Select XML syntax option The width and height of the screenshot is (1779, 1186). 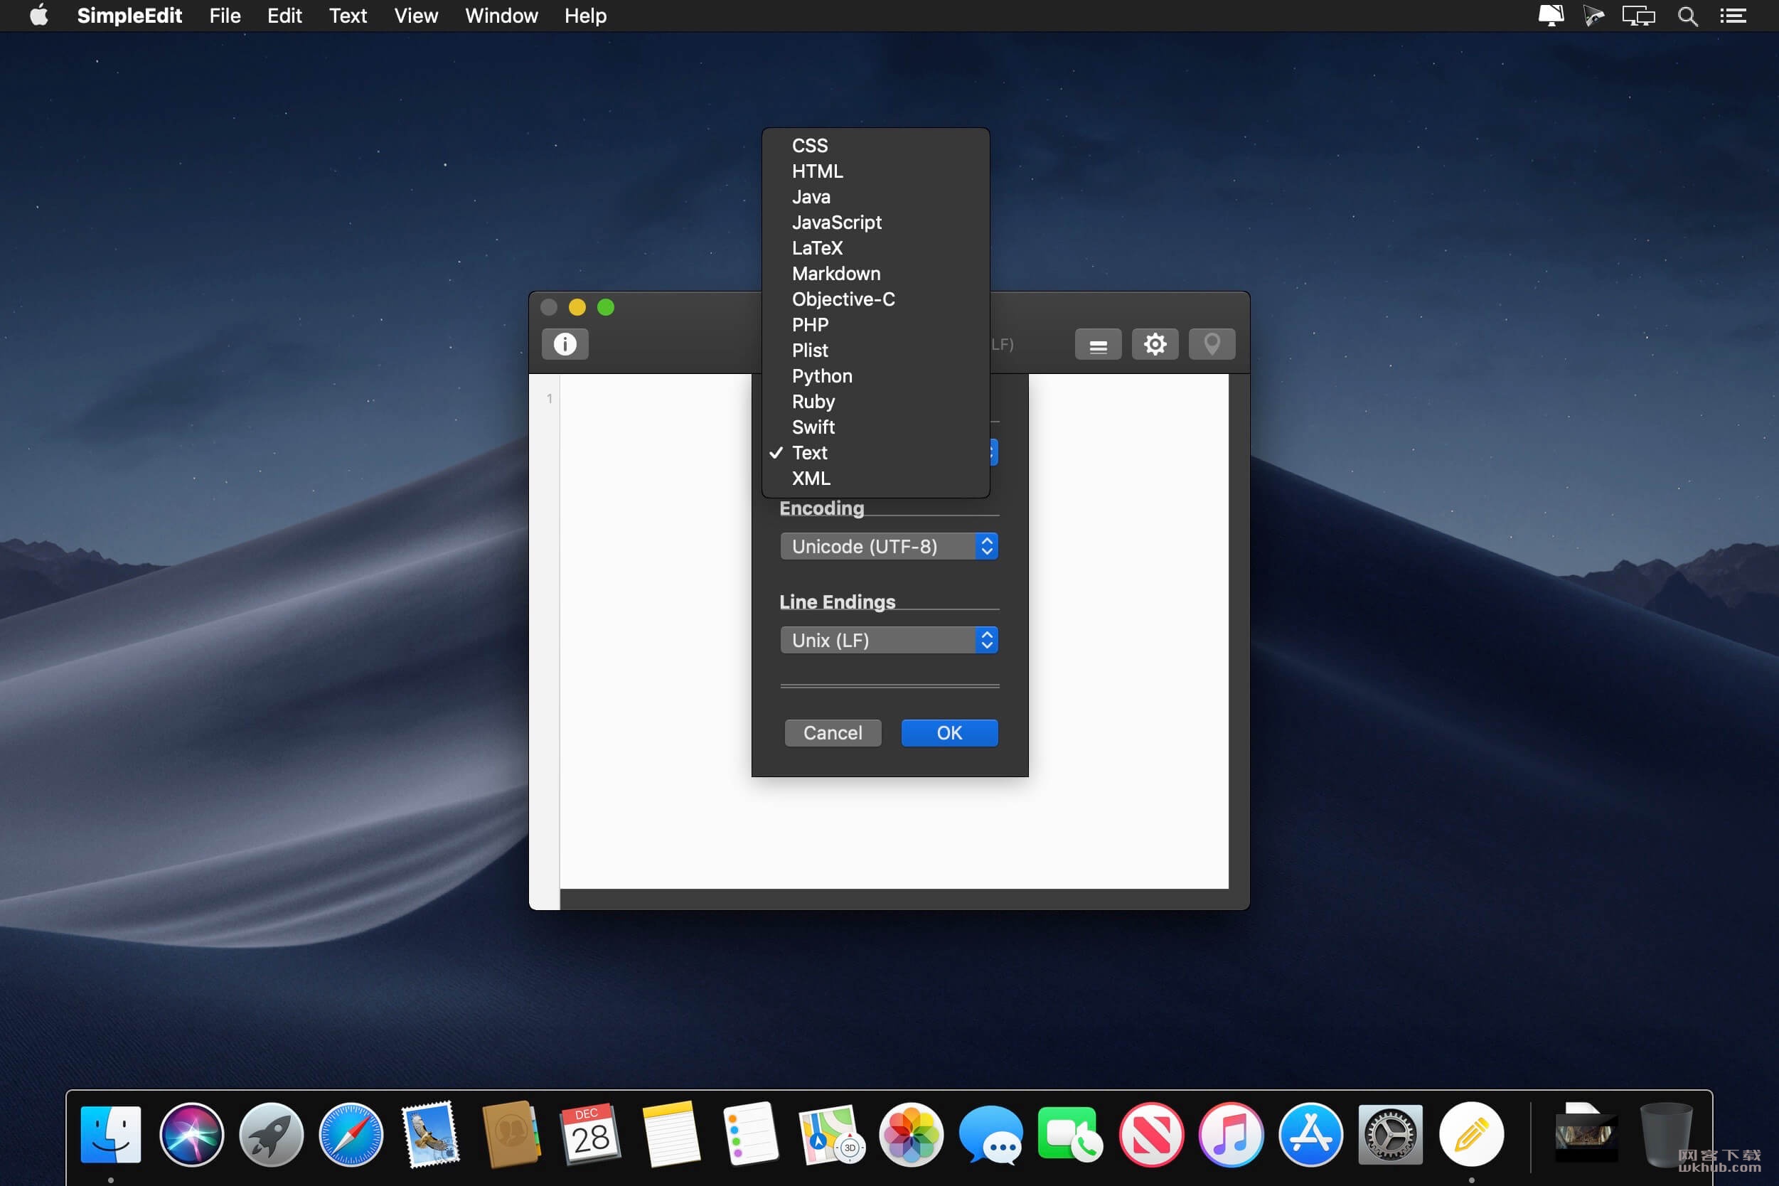pos(876,479)
